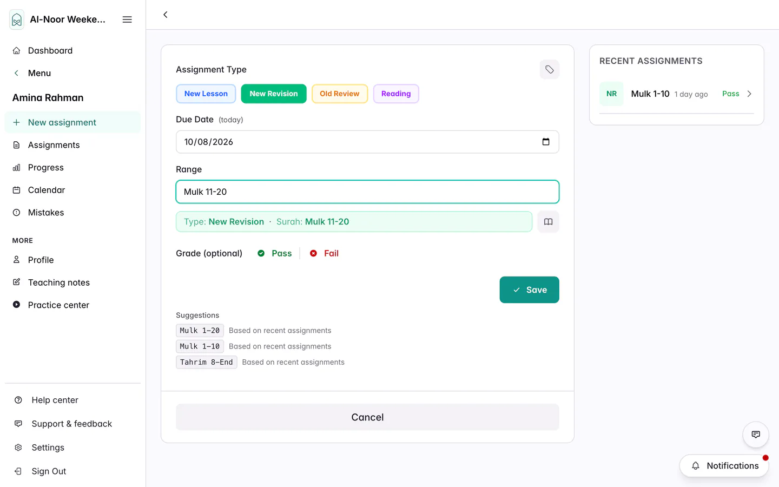Viewport: 779px width, 487px height.
Task: Click the Dashboard home icon
Action: click(17, 50)
